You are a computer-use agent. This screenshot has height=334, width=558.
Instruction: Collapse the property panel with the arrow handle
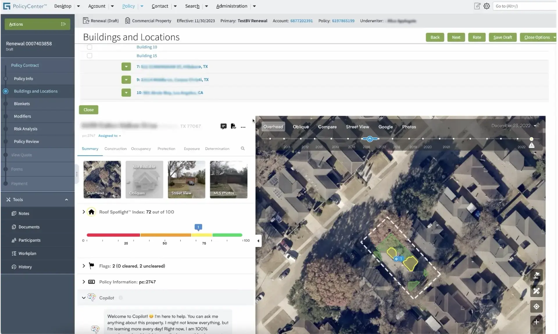(258, 241)
